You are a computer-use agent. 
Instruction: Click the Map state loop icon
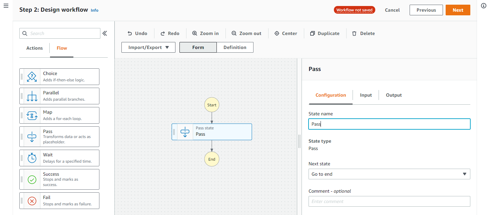pos(32,115)
